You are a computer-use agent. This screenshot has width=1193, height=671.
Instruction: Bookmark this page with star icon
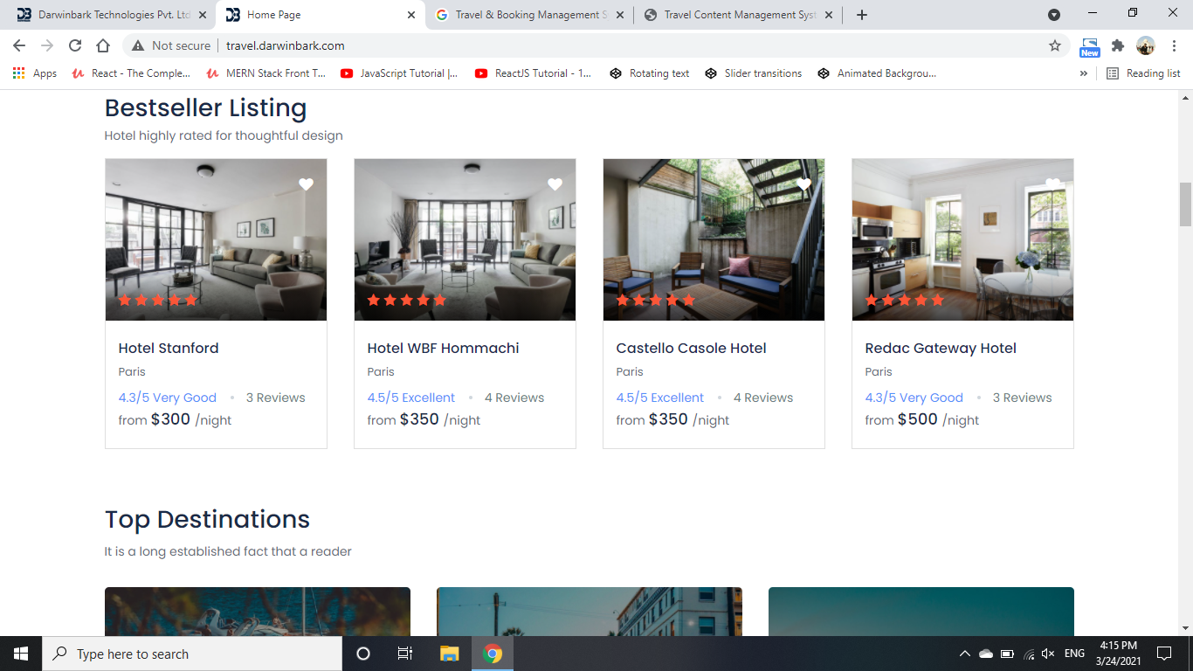[x=1055, y=45]
